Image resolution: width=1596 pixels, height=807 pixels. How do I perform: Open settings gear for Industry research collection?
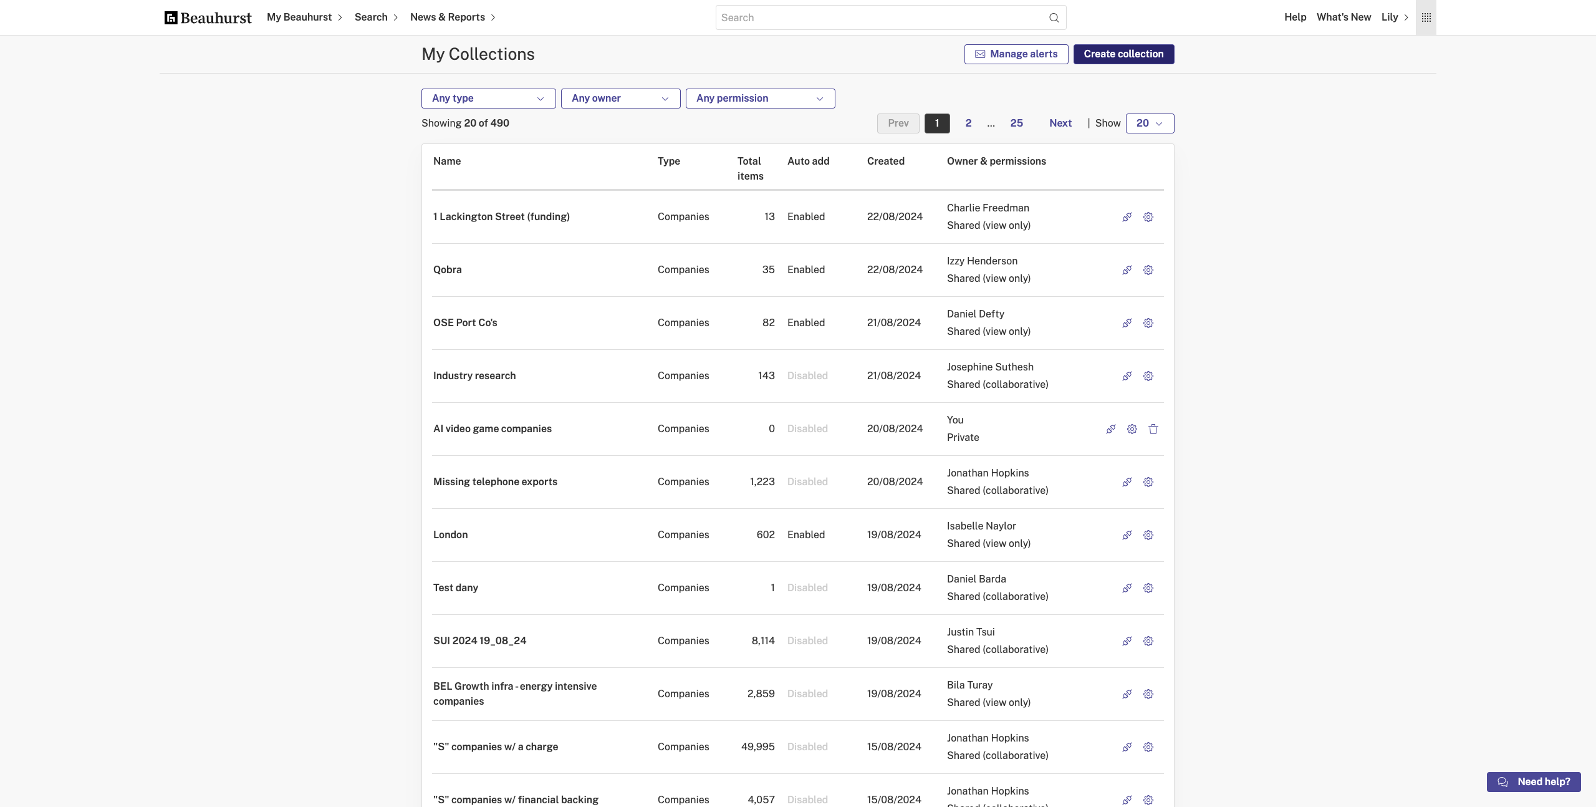tap(1148, 376)
